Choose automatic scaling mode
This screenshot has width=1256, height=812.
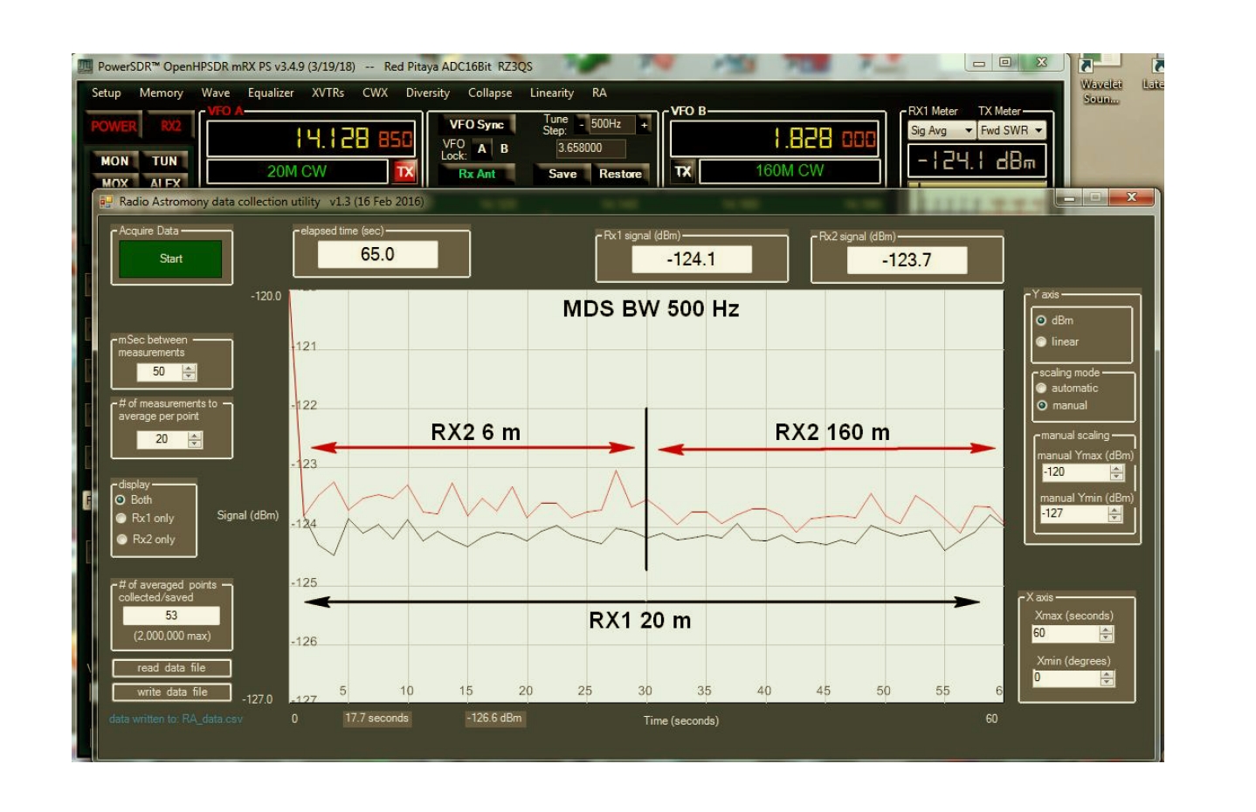pyautogui.click(x=1066, y=388)
